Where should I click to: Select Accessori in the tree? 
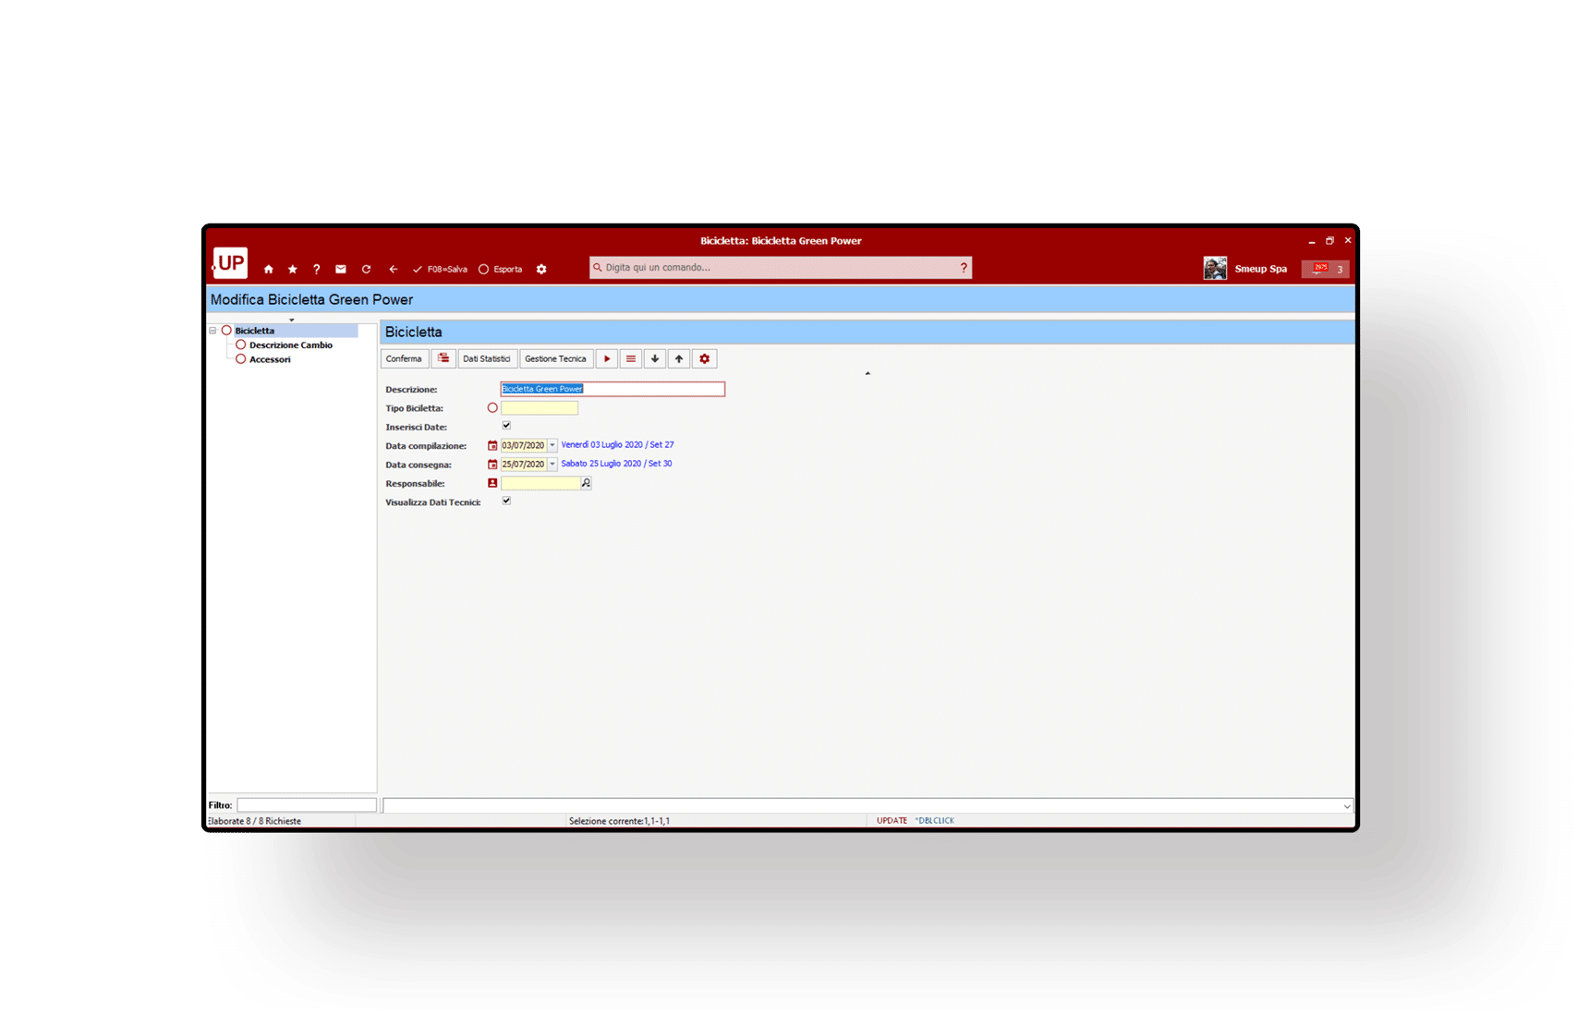(270, 360)
